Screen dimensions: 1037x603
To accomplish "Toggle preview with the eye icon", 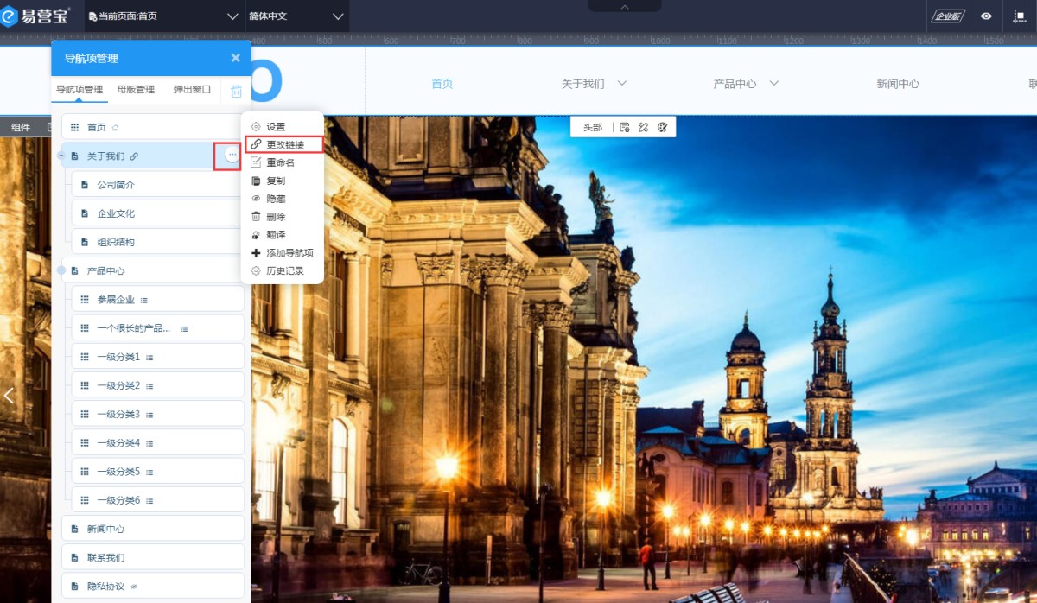I will coord(986,16).
